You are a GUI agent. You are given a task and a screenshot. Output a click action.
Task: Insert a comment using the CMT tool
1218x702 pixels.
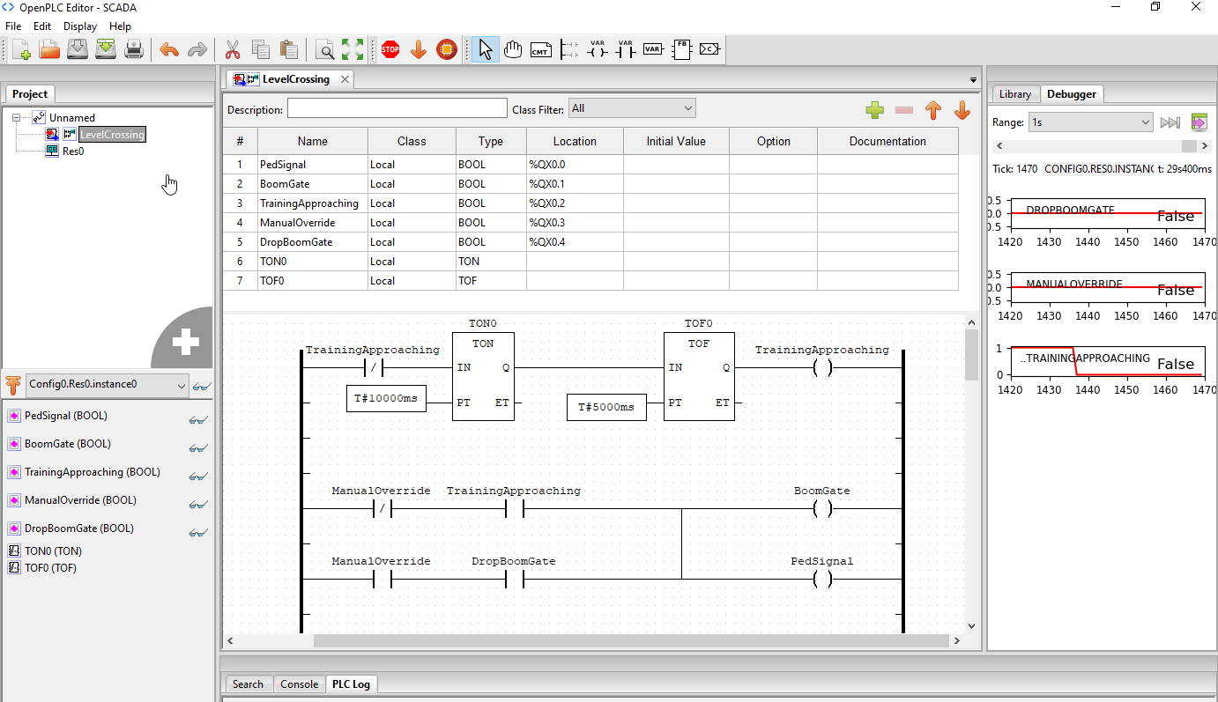[x=540, y=50]
